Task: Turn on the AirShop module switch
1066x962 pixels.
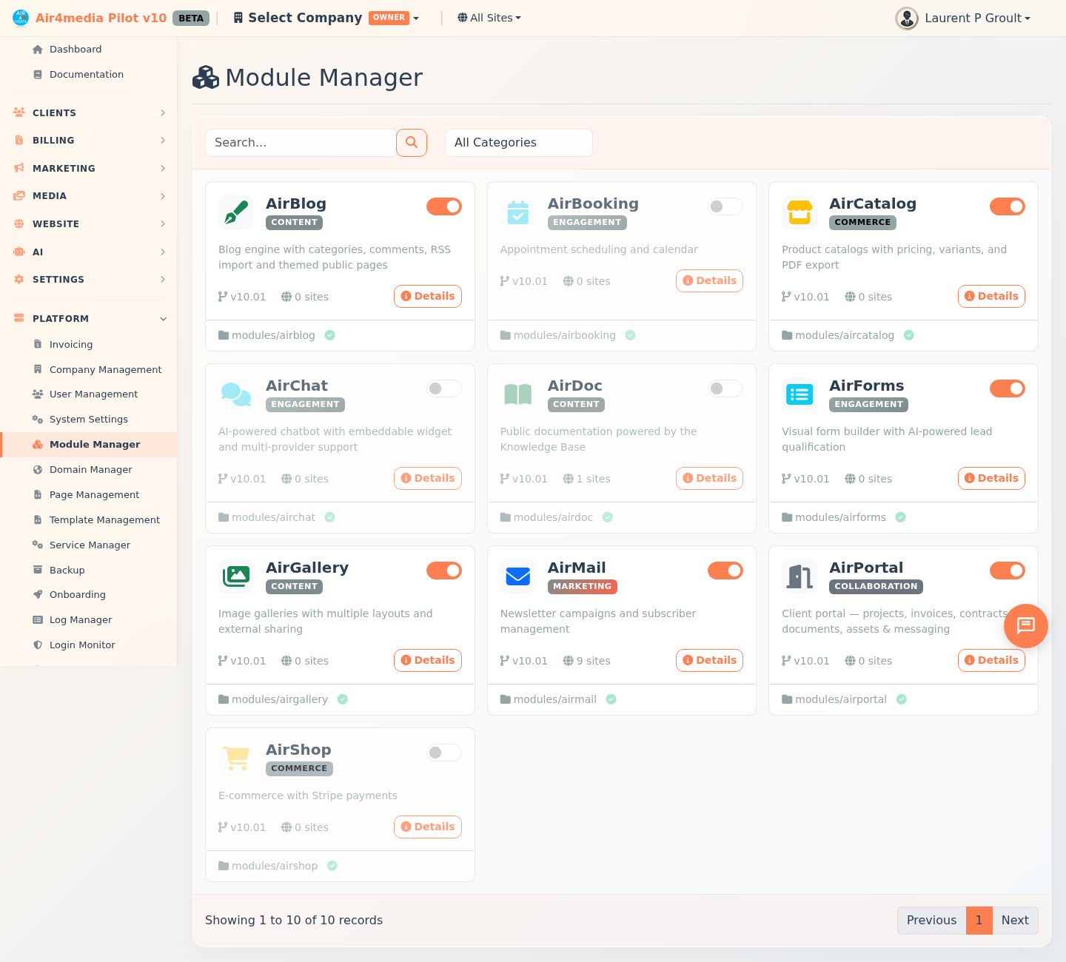Action: tap(443, 752)
